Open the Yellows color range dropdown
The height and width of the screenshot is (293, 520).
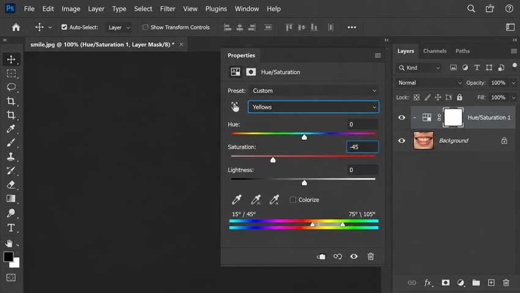pyautogui.click(x=313, y=107)
